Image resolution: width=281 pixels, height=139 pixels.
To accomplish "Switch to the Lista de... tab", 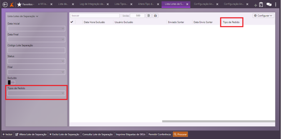I will 63,4.
